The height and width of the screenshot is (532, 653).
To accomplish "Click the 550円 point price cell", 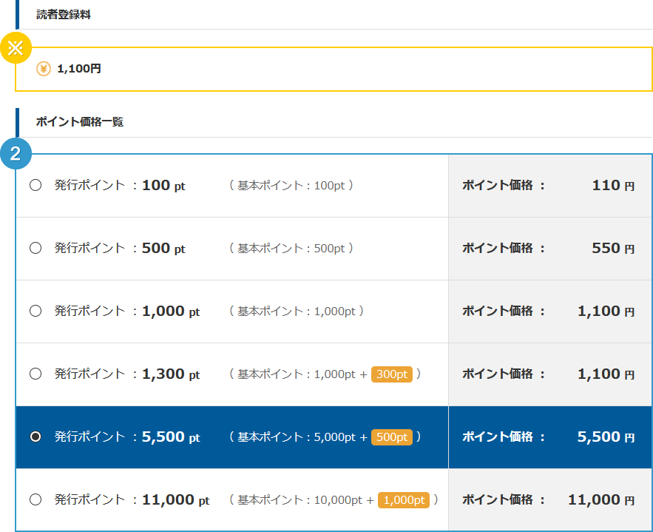I will [x=550, y=249].
